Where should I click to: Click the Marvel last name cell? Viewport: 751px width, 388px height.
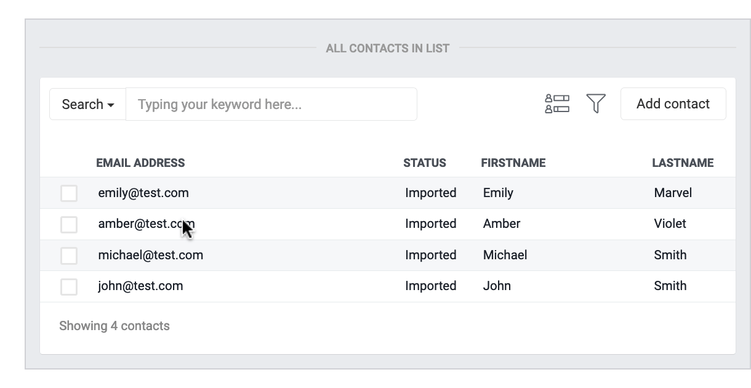[x=673, y=193]
